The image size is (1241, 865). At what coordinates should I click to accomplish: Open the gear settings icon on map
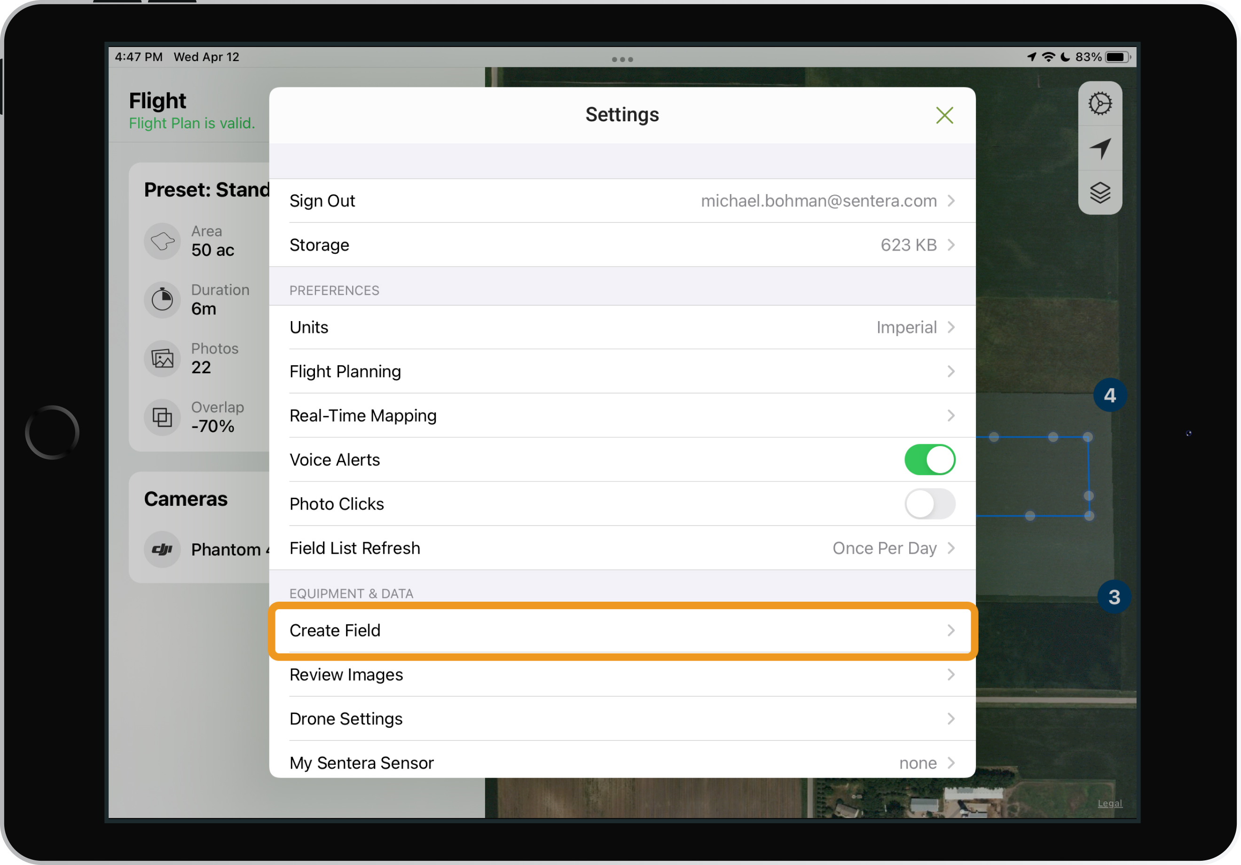(1100, 103)
